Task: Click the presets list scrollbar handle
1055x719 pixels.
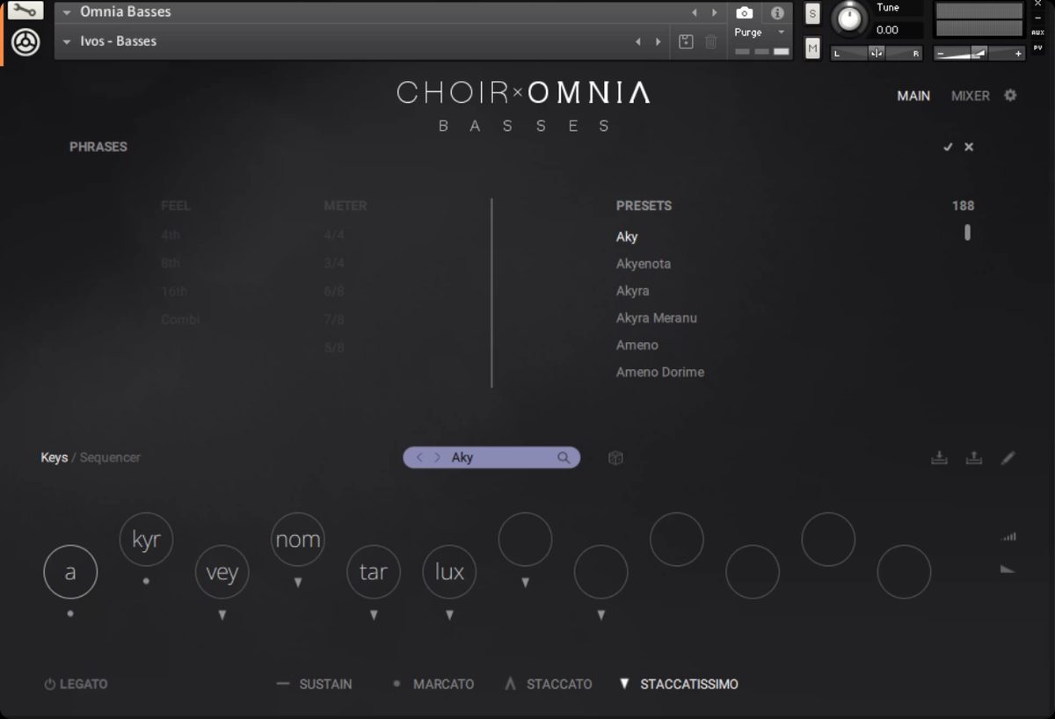Action: [967, 232]
